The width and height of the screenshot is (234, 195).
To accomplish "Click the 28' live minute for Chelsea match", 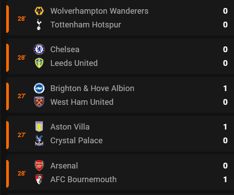I will (22, 57).
